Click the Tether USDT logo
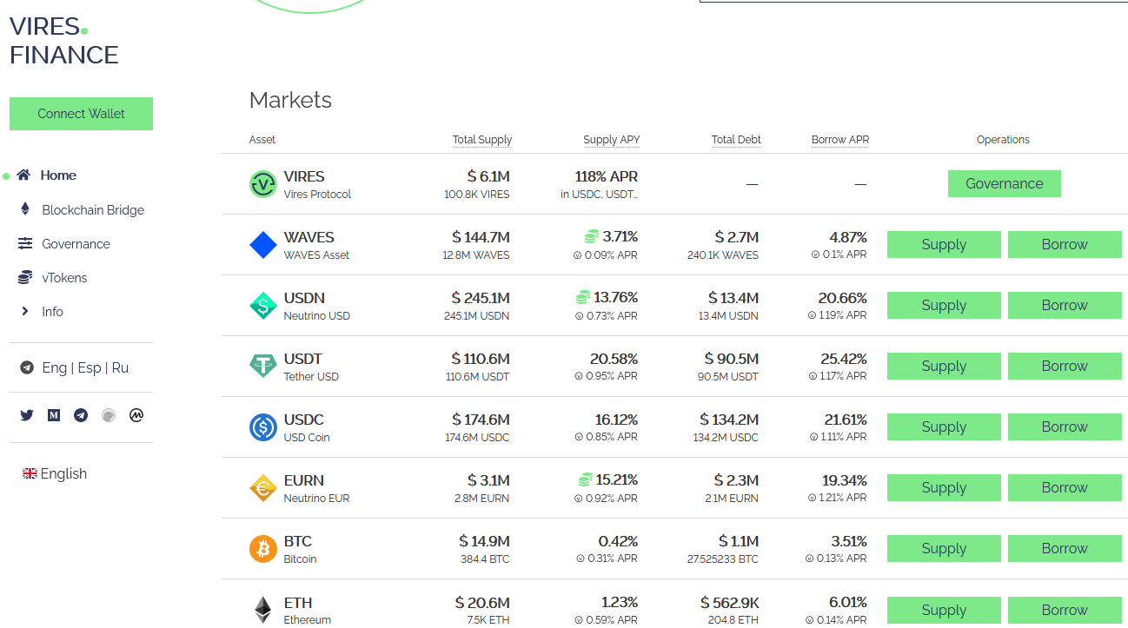Image resolution: width=1128 pixels, height=628 pixels. pos(263,367)
